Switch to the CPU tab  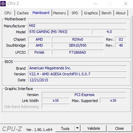8,13
